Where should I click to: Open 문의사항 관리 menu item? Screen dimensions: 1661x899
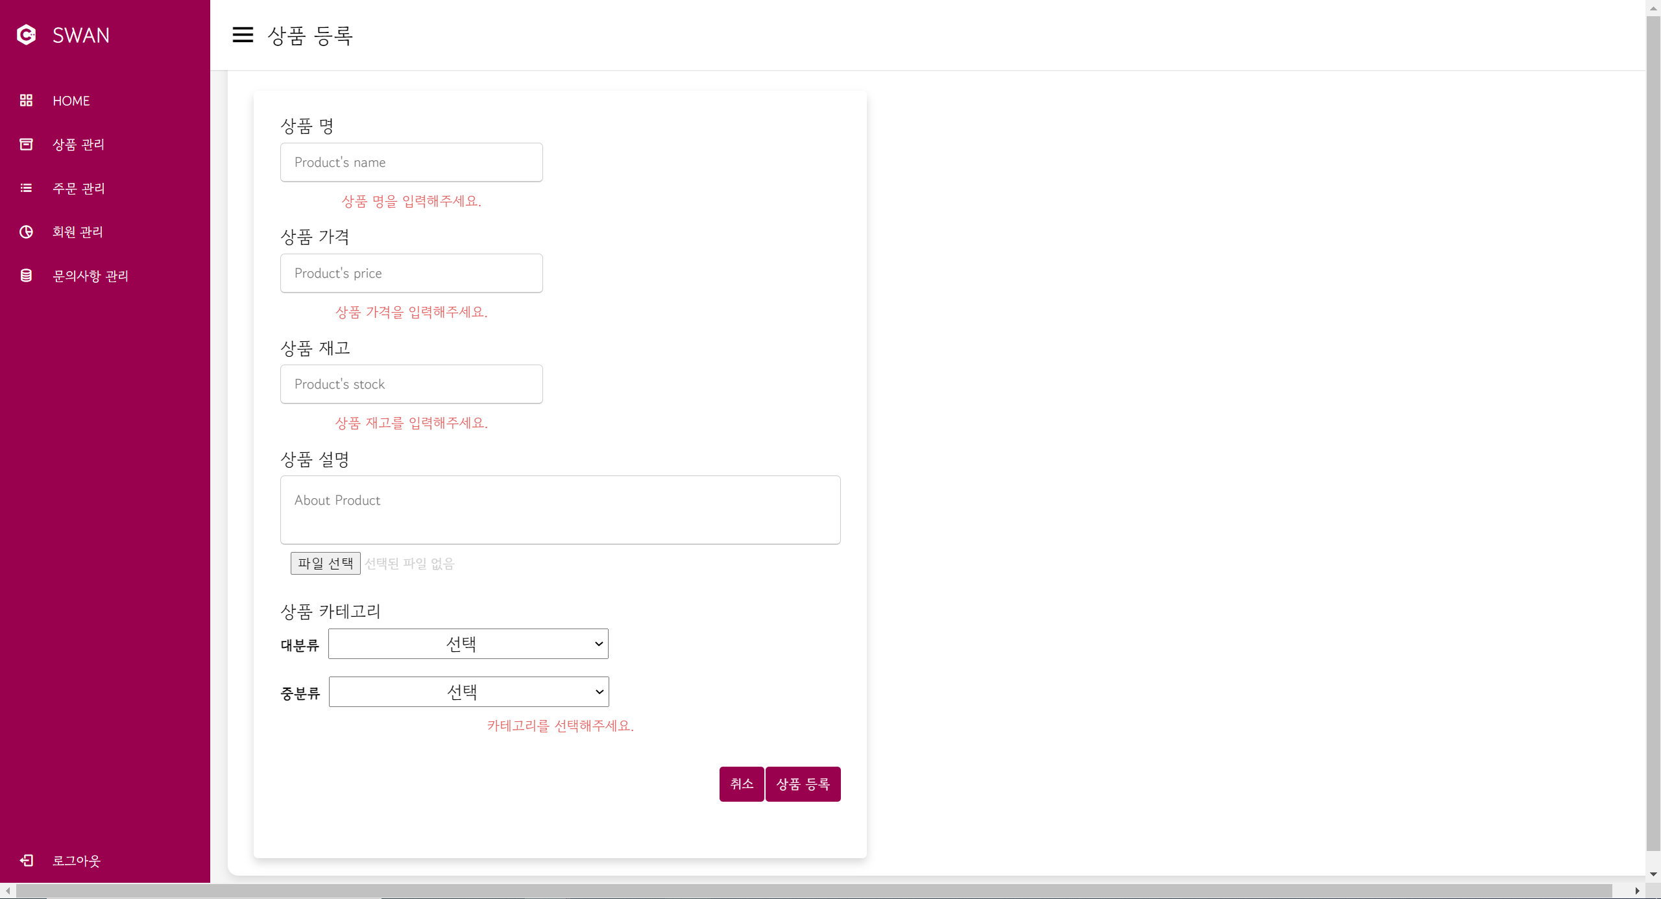tap(90, 276)
